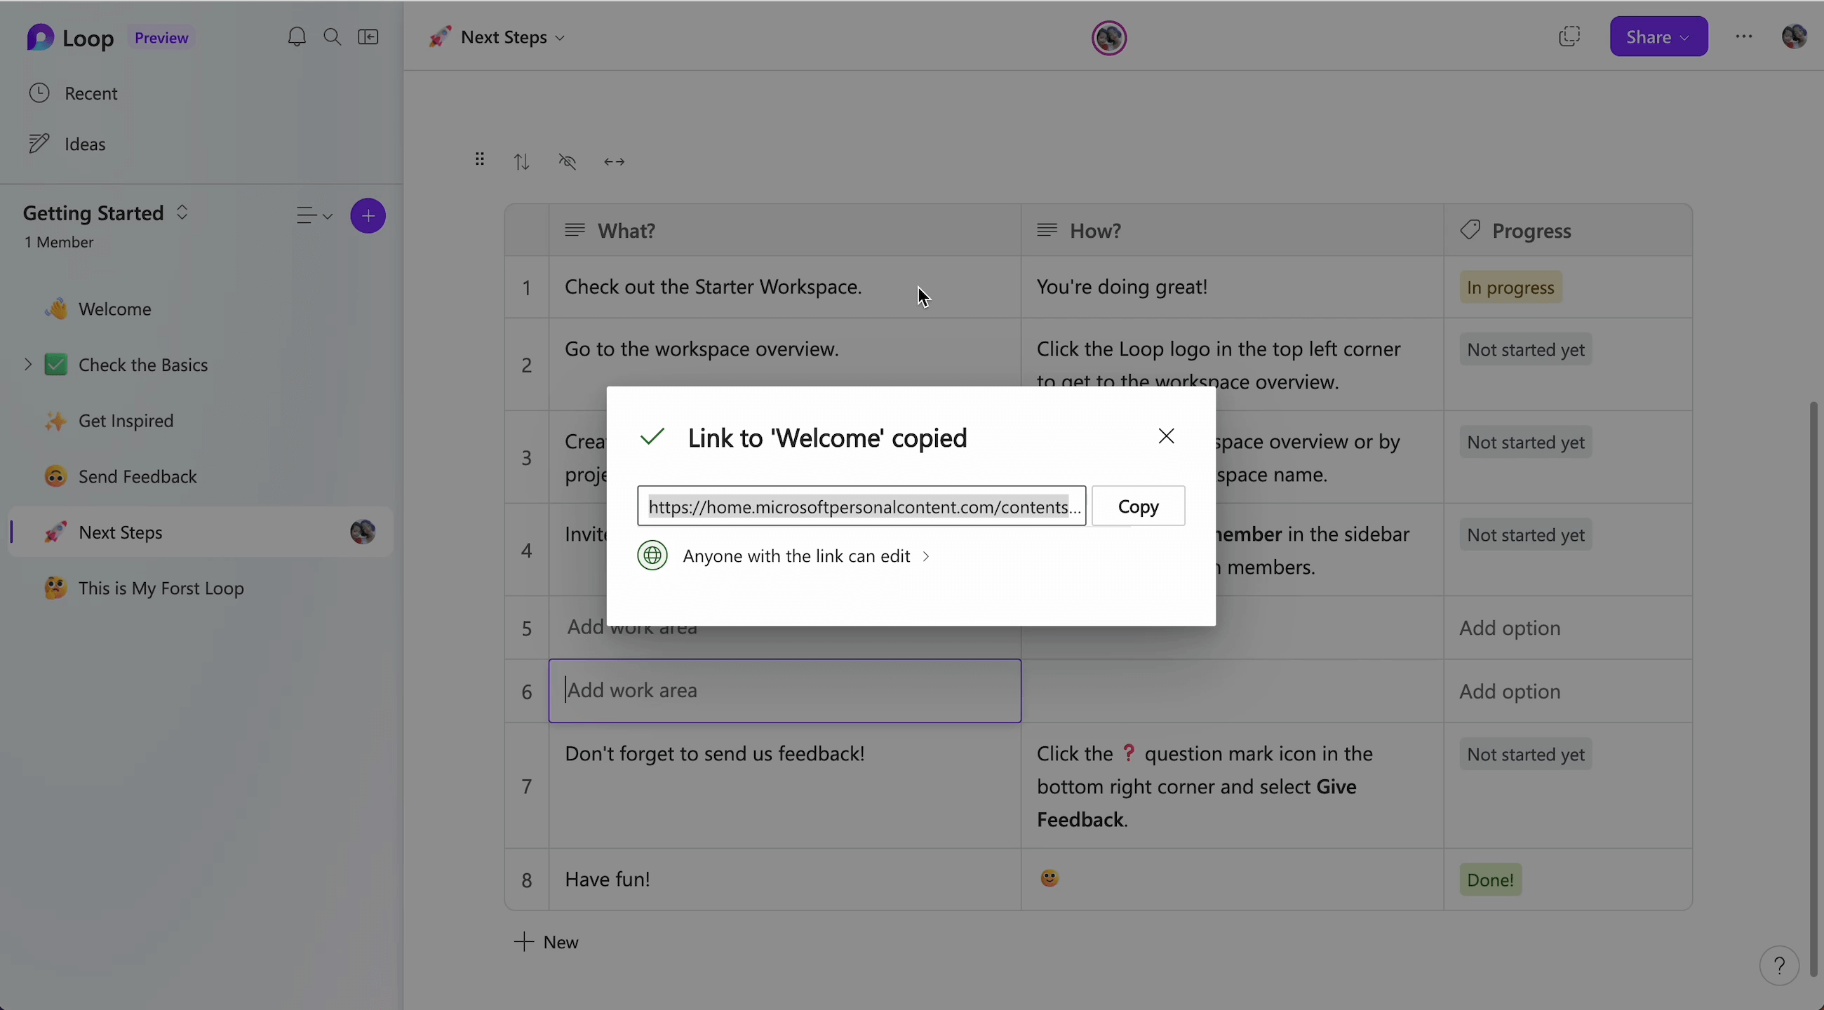Collapse sidebar using panel icon
The width and height of the screenshot is (1824, 1010).
[x=368, y=36]
